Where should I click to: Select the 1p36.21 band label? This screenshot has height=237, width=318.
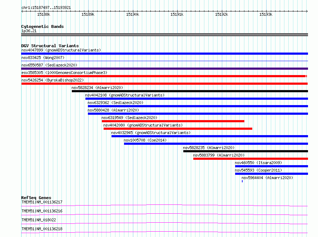click(29, 31)
